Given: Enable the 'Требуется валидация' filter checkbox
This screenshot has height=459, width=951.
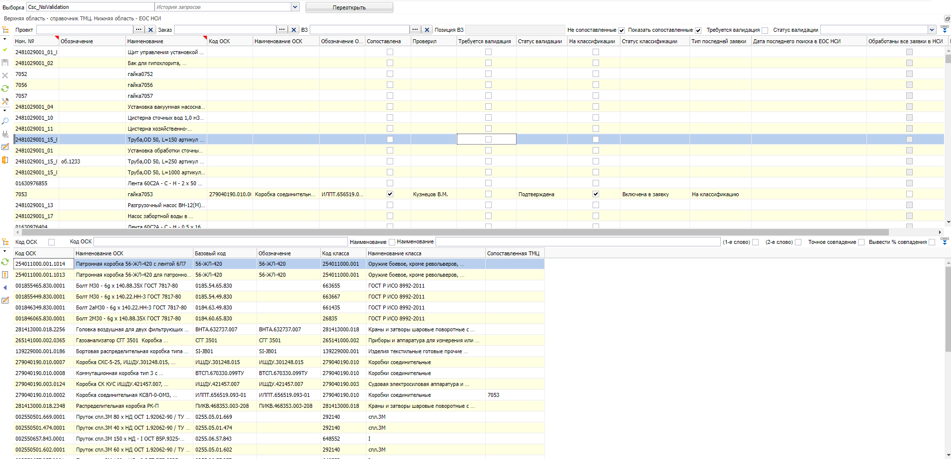Looking at the screenshot, I should (x=765, y=30).
